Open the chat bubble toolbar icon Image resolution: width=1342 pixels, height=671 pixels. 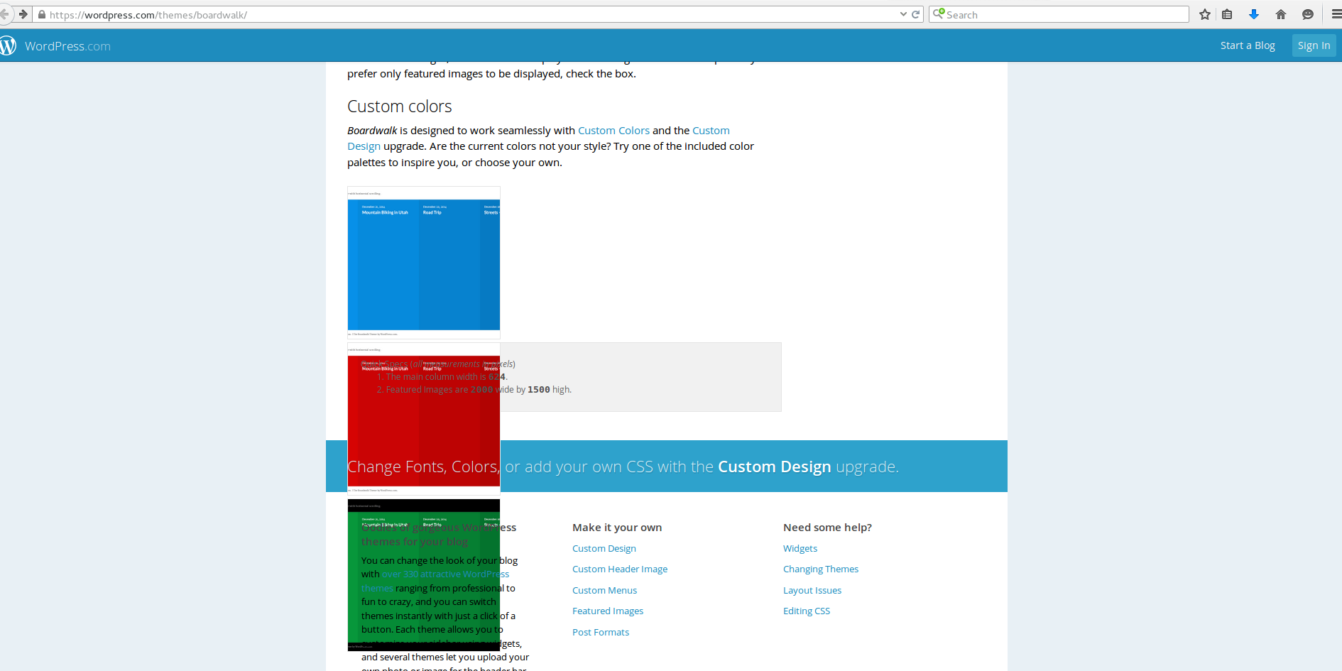[x=1308, y=14]
